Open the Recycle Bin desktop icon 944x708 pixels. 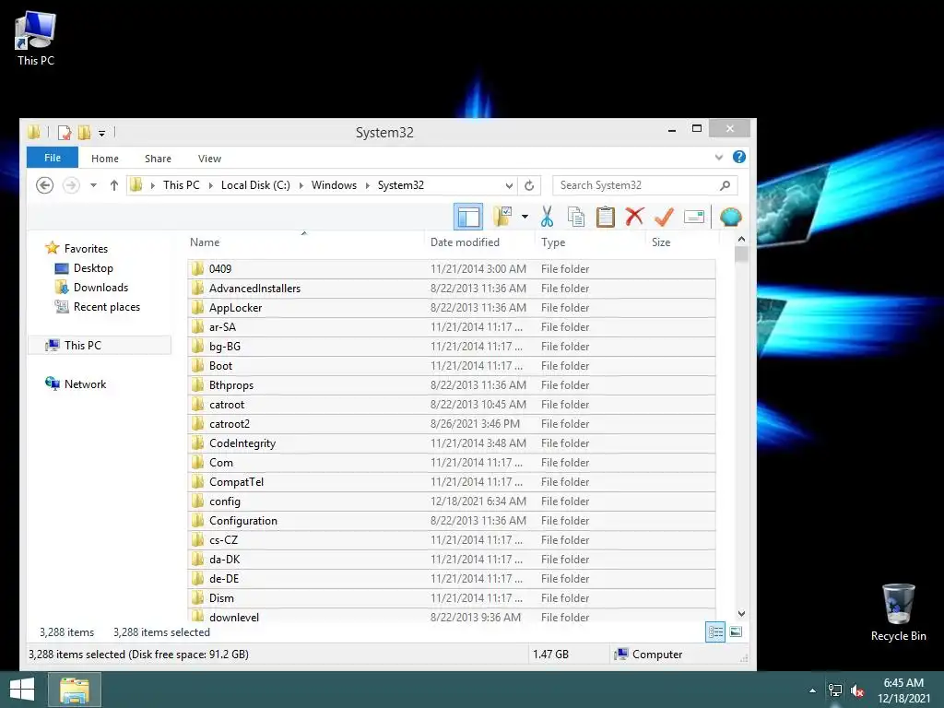click(x=898, y=612)
